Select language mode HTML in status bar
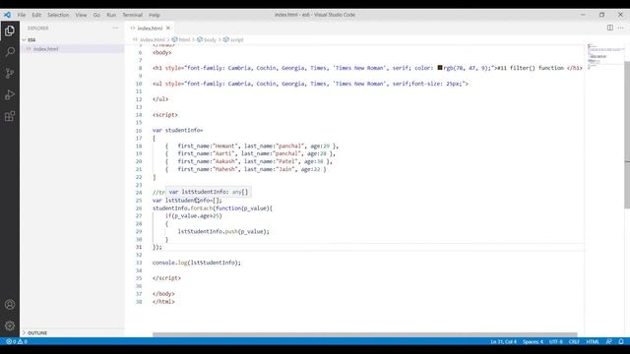 593,341
